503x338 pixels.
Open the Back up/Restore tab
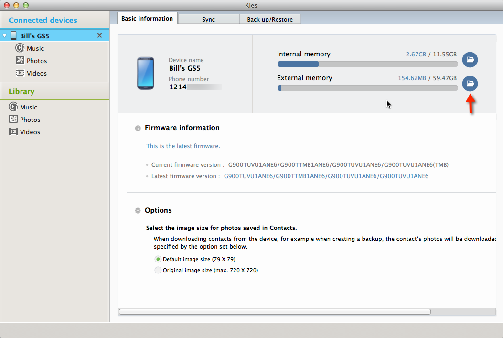click(270, 19)
